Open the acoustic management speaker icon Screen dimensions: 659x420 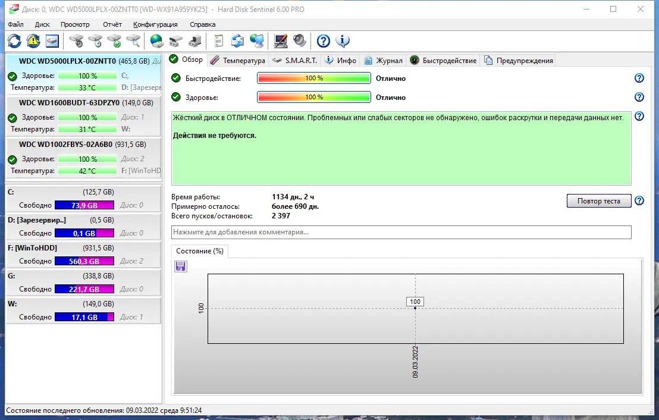(x=299, y=40)
